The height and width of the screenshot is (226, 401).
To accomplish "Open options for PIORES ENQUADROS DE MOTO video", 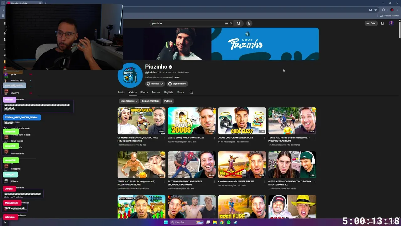I will [x=214, y=182].
